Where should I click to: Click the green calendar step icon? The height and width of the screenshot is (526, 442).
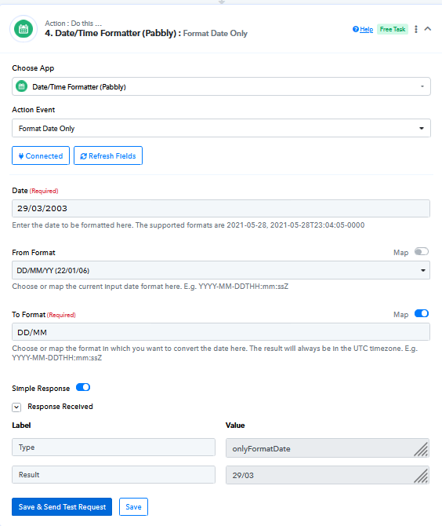pos(24,29)
